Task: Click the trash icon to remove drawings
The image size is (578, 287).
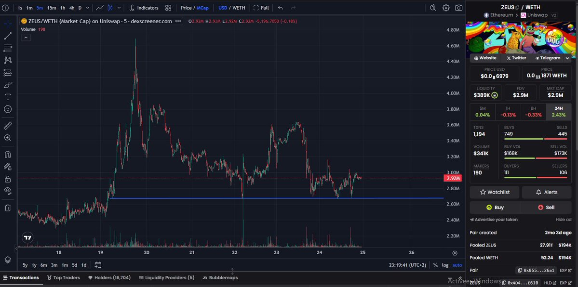Action: [x=8, y=208]
